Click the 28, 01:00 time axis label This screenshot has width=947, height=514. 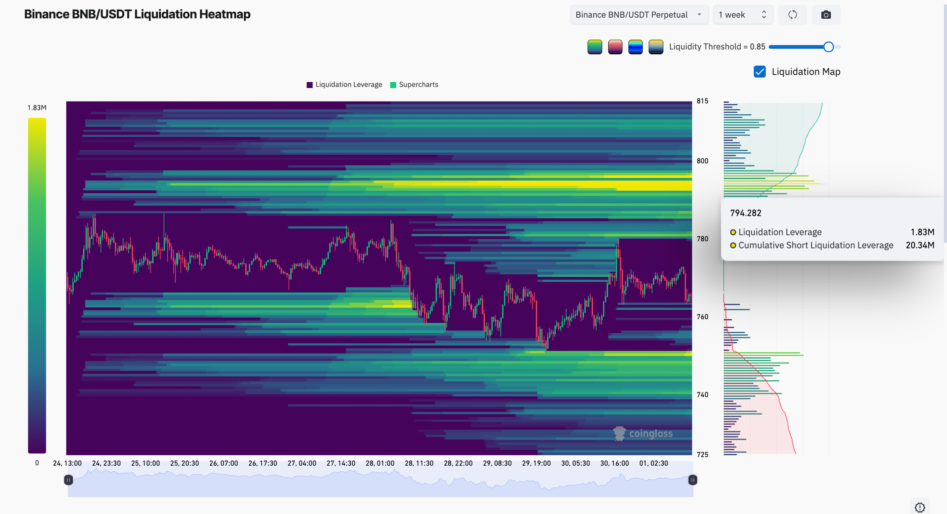380,463
